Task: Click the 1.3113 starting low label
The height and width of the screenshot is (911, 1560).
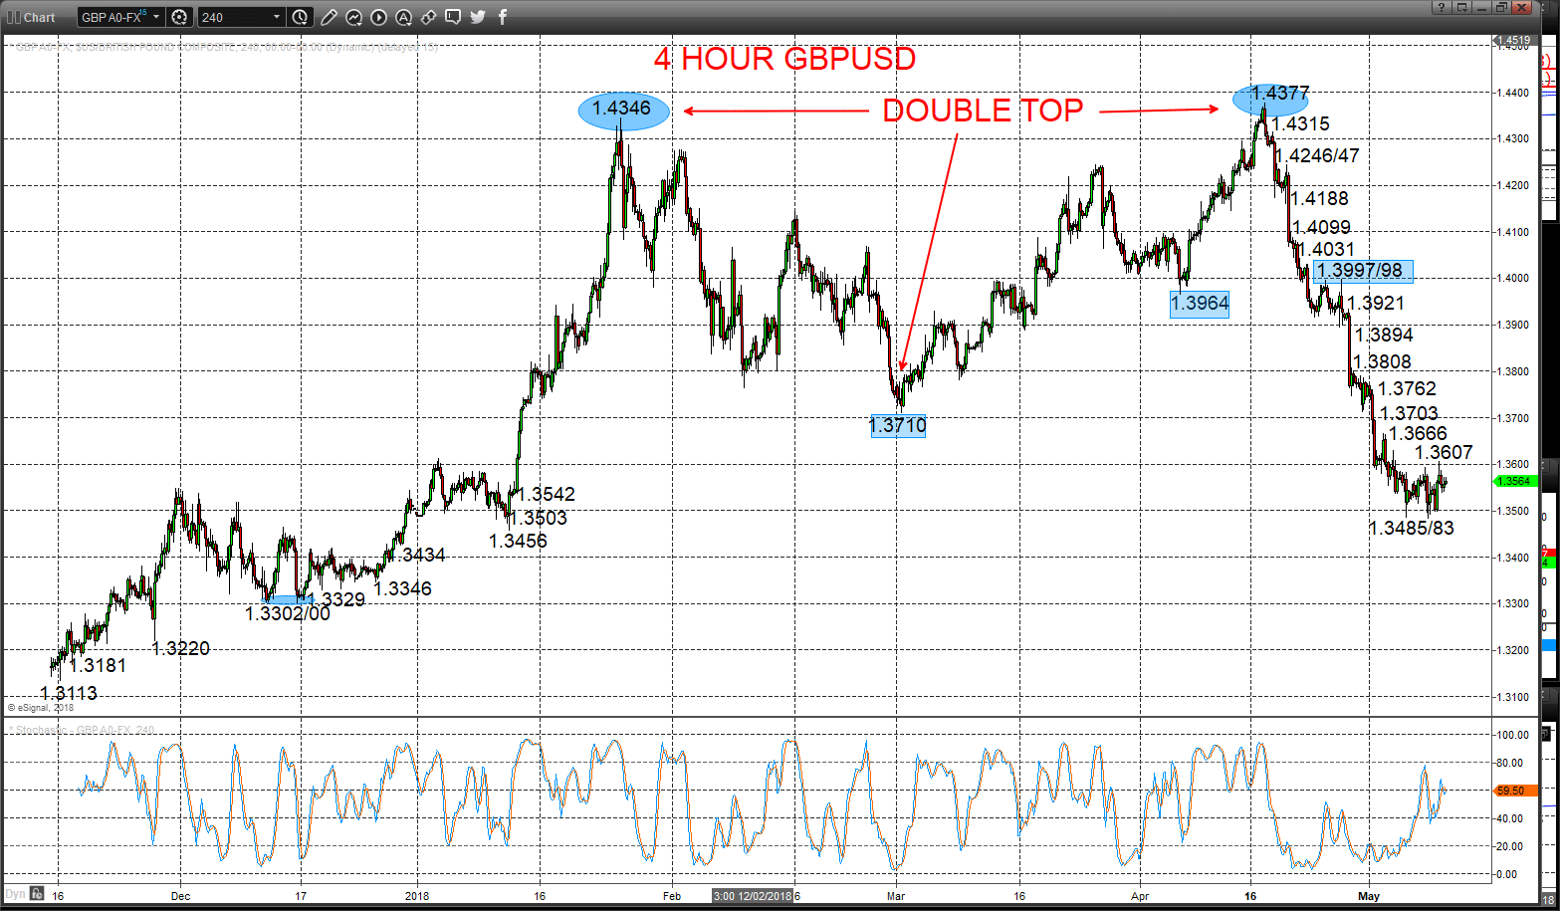Action: tap(69, 694)
